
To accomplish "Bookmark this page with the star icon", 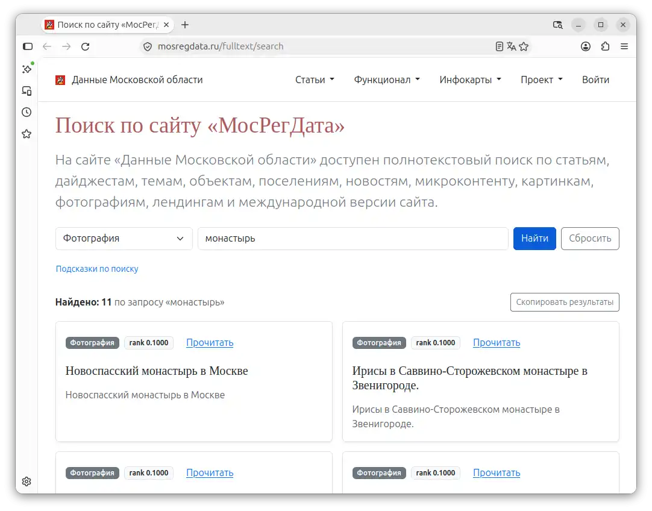I will pos(524,46).
